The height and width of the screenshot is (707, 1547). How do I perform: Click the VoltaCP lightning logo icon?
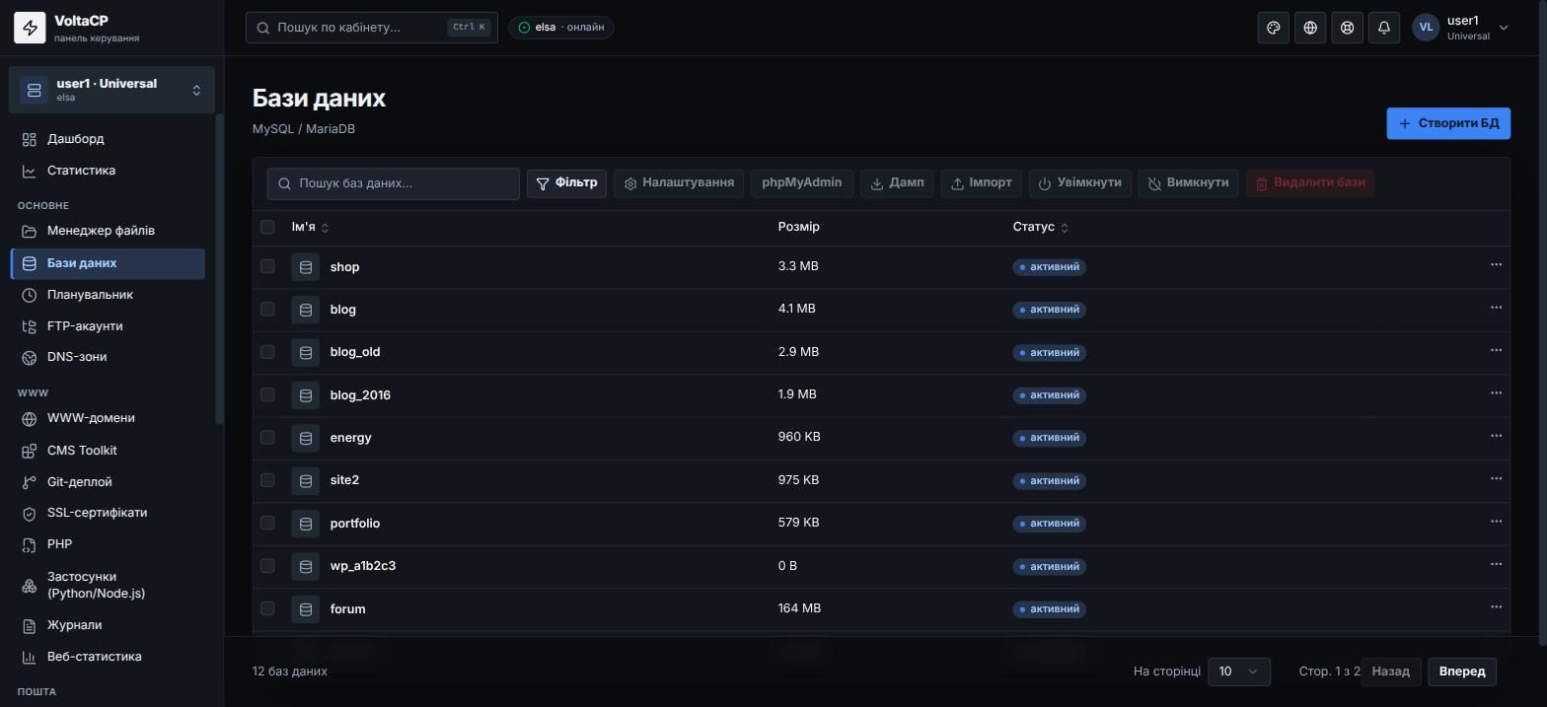[x=30, y=28]
